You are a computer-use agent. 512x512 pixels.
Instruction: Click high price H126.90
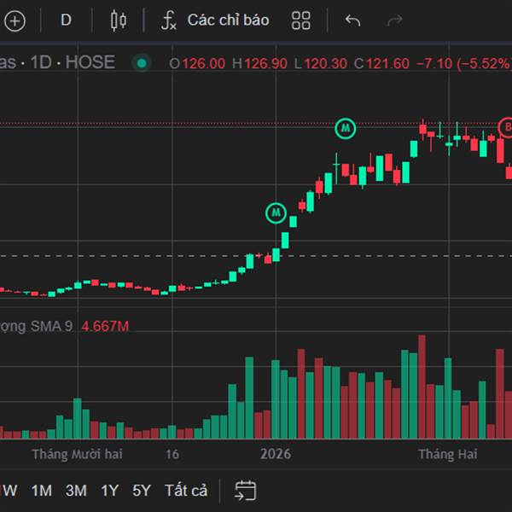coord(259,63)
